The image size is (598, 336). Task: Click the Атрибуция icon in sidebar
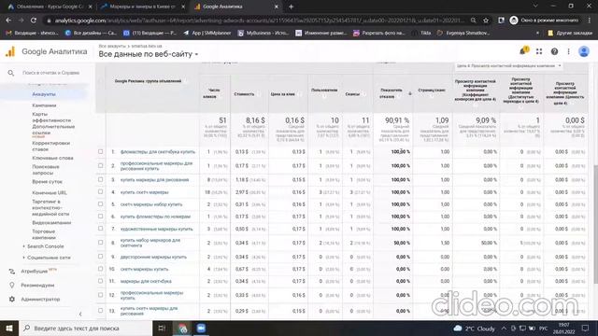coord(12,272)
